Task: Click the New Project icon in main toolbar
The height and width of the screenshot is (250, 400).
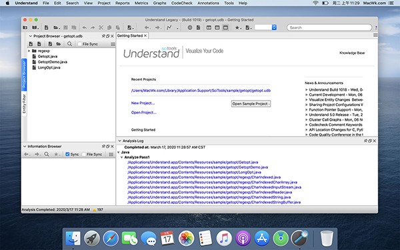Action: click(25, 27)
